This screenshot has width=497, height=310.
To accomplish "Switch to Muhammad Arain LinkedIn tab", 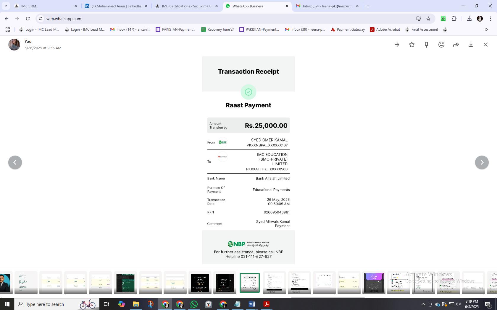I will click(x=116, y=6).
